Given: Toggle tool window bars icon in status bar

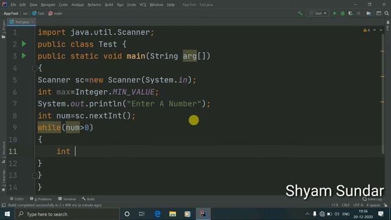Looking at the screenshot, I should coord(4,205).
